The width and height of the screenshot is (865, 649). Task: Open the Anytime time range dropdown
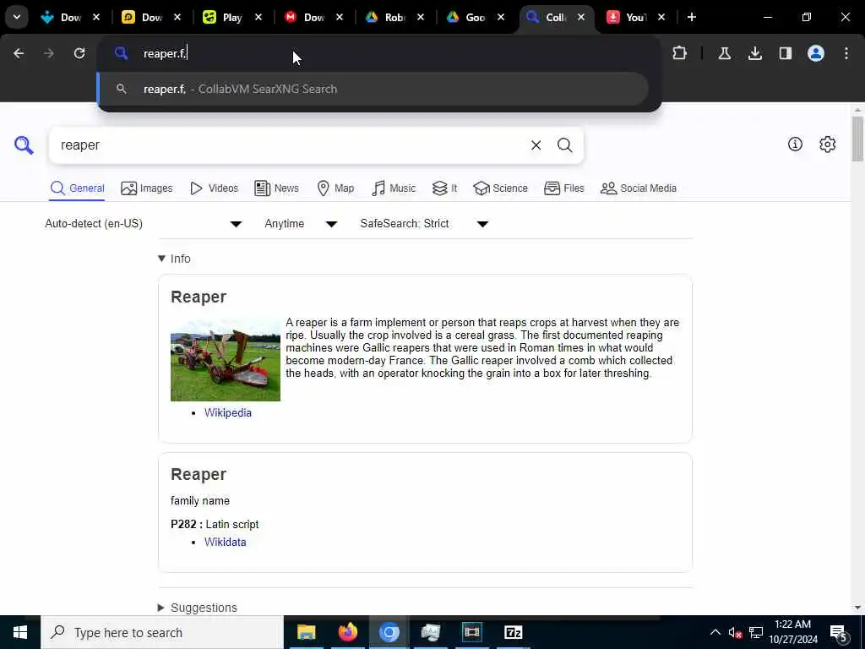[301, 223]
